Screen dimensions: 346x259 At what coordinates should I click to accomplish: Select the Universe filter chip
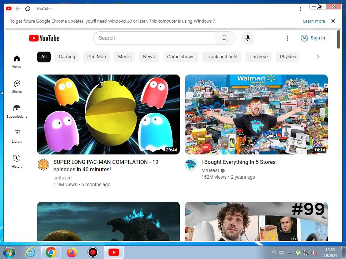pyautogui.click(x=258, y=57)
